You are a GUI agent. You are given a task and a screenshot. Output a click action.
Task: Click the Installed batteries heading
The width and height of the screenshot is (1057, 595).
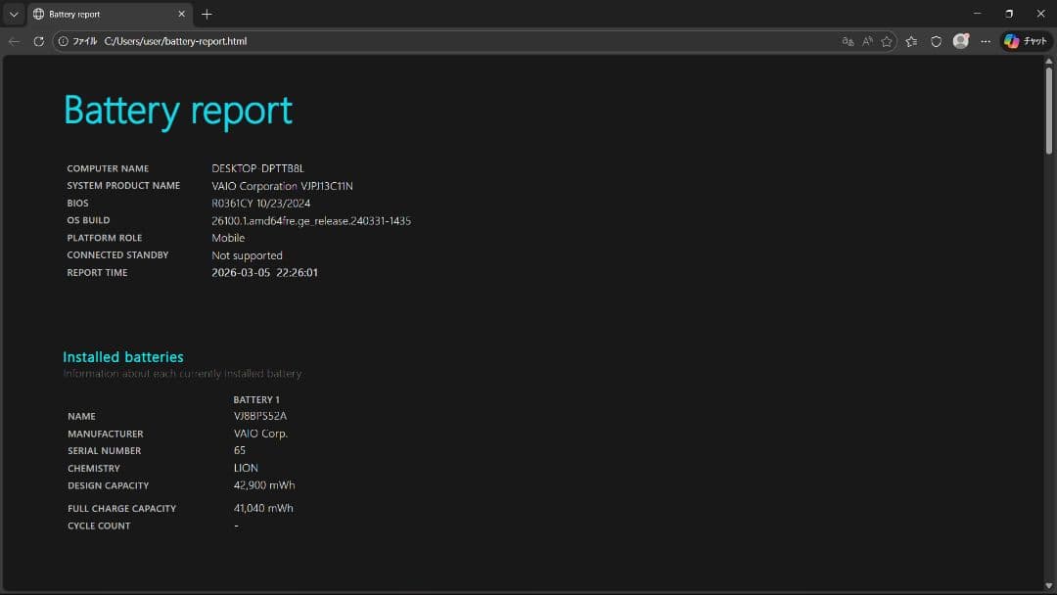coord(123,357)
